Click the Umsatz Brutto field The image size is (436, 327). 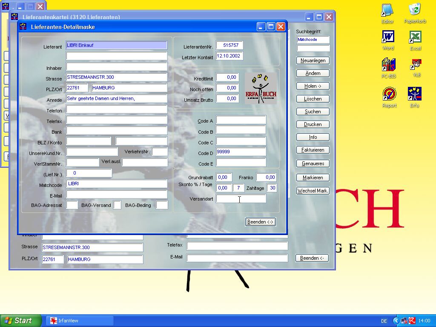[227, 98]
